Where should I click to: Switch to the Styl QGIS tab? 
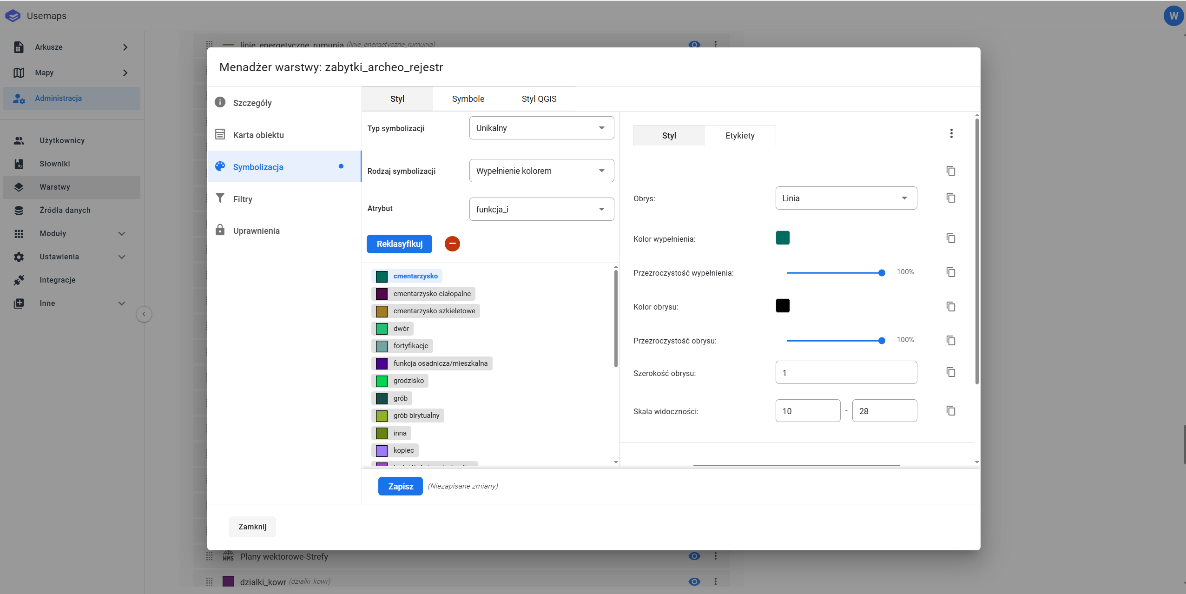tap(539, 99)
